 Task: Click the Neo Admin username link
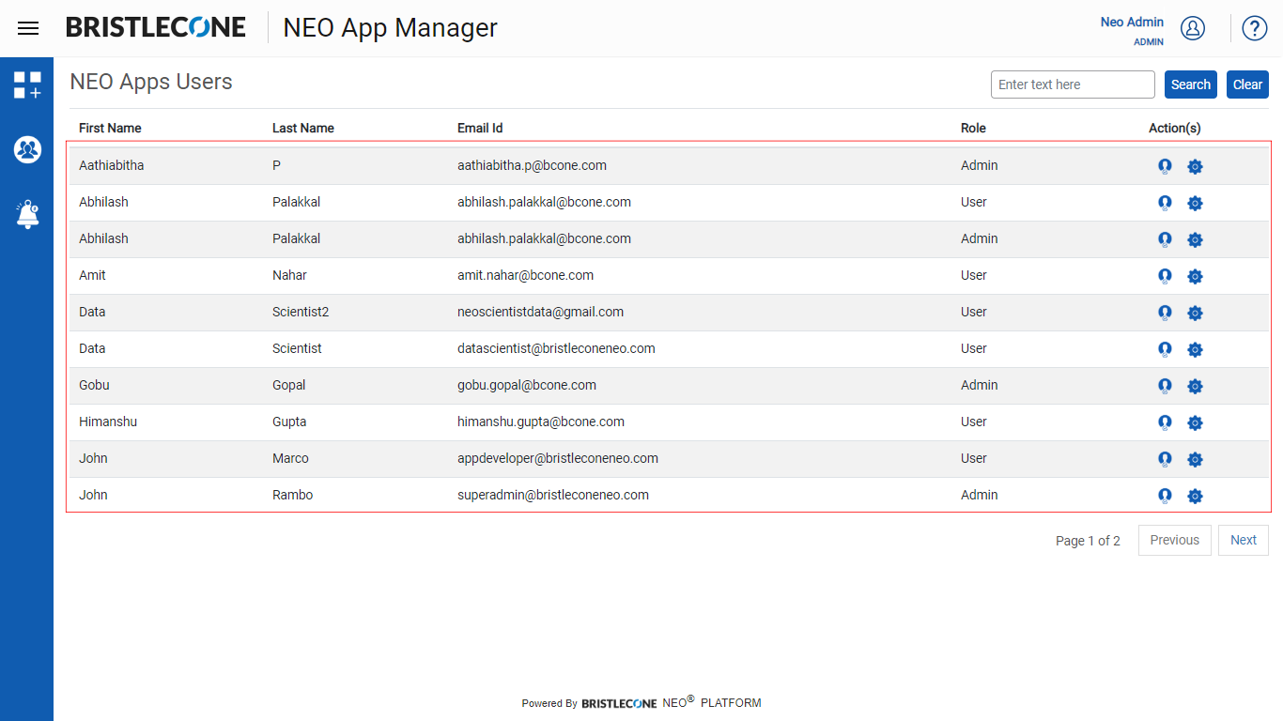tap(1132, 22)
